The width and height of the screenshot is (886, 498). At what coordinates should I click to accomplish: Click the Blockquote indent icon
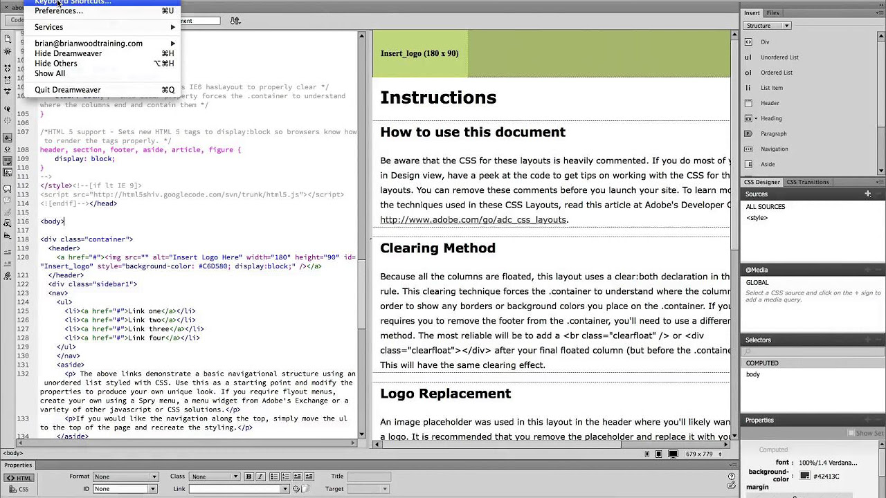coord(309,477)
